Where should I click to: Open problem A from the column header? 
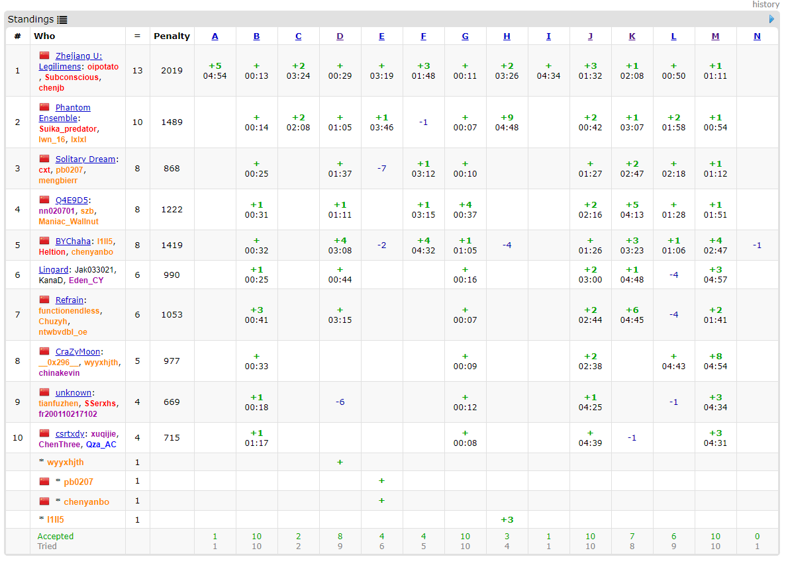pos(215,36)
